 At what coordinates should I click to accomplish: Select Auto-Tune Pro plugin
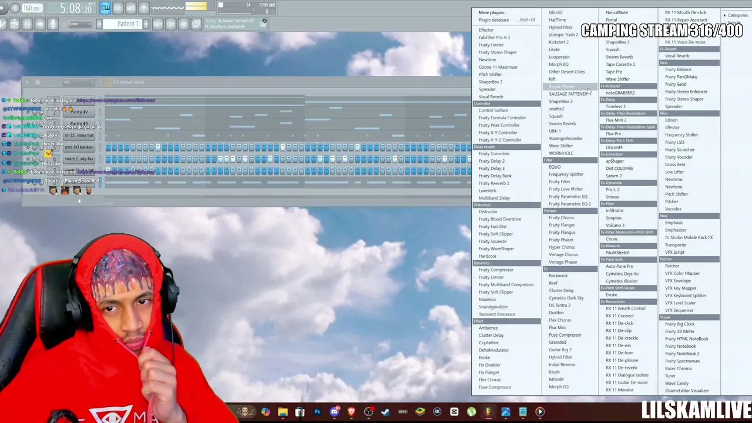(x=619, y=266)
